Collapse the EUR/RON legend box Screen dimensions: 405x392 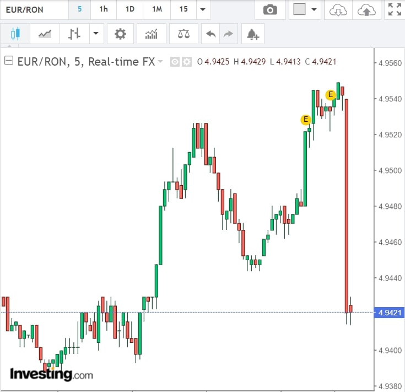pyautogui.click(x=8, y=62)
